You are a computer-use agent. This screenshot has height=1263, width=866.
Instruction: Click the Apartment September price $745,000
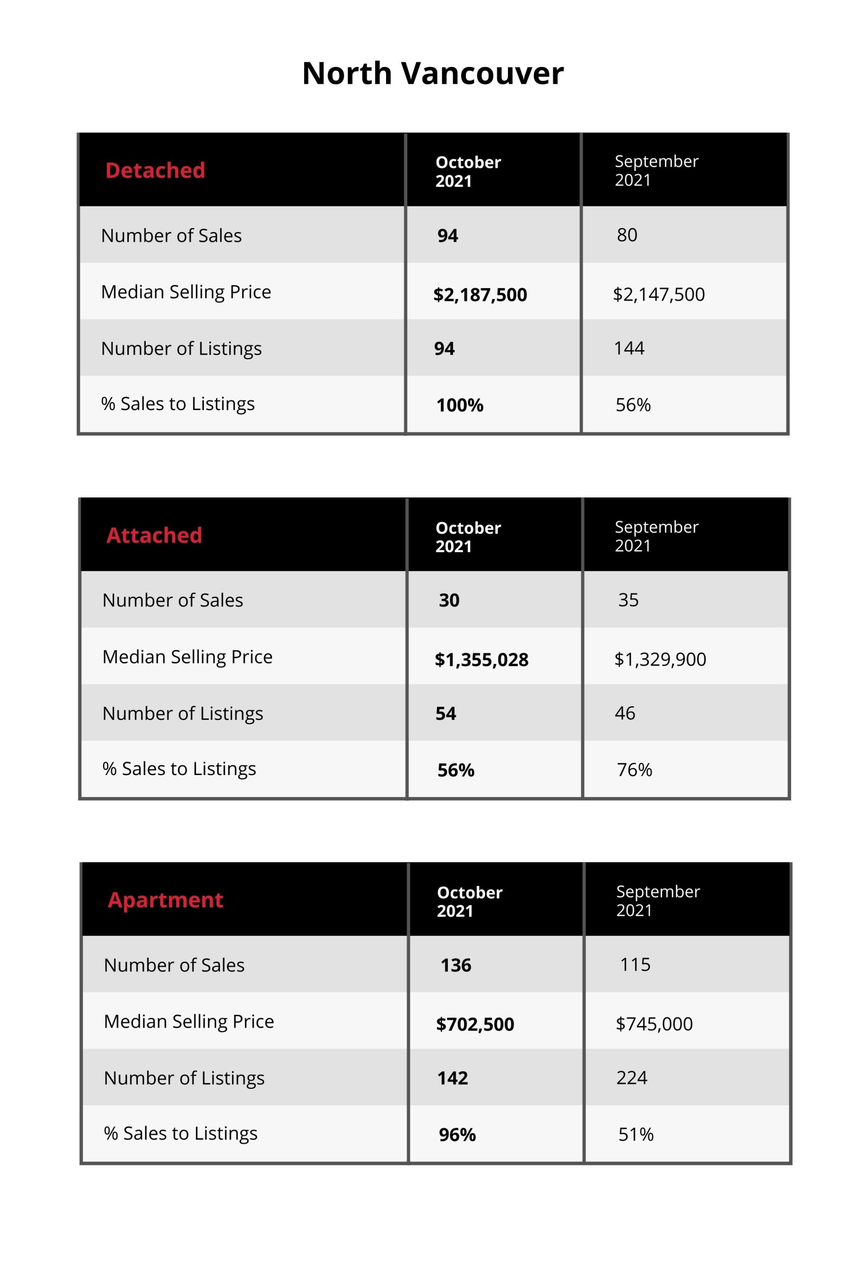tap(654, 1023)
